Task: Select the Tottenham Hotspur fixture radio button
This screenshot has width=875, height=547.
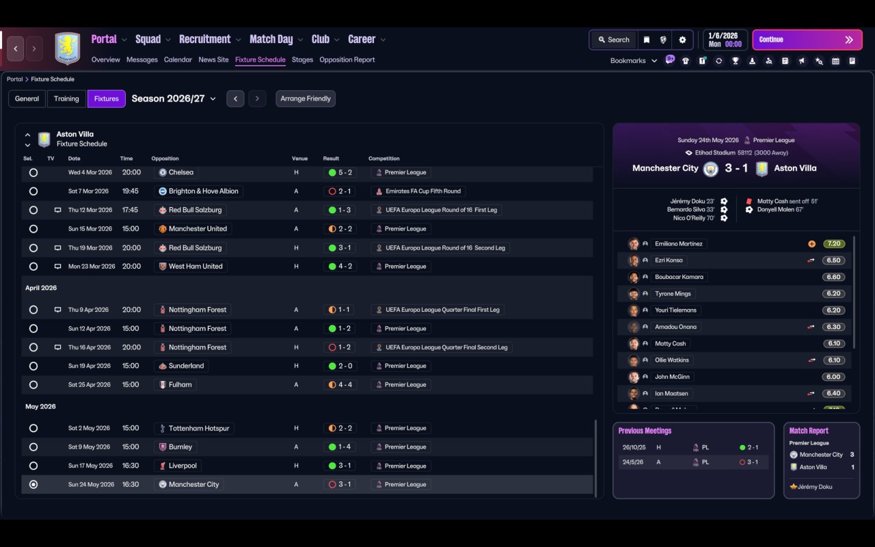Action: tap(33, 428)
